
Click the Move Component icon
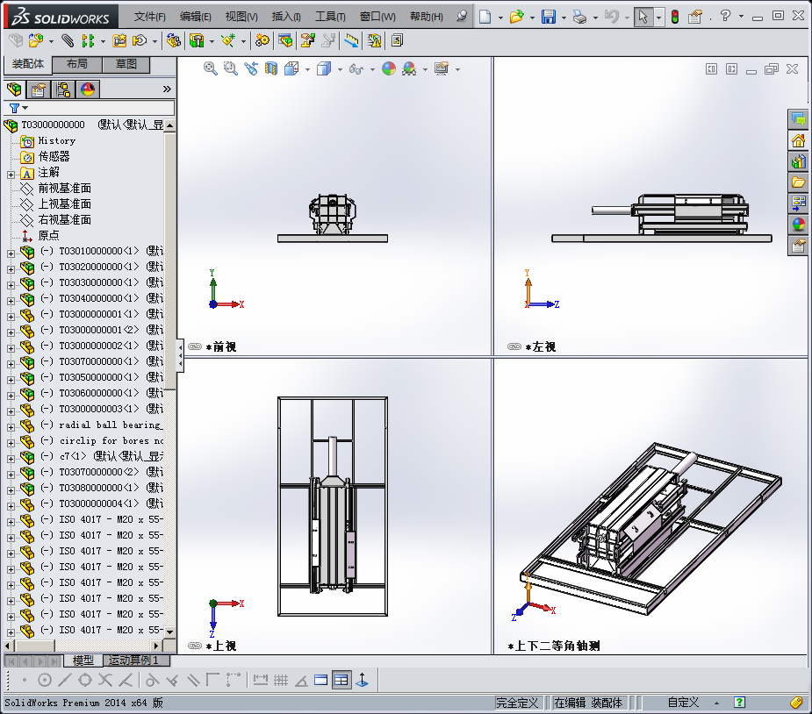(140, 40)
